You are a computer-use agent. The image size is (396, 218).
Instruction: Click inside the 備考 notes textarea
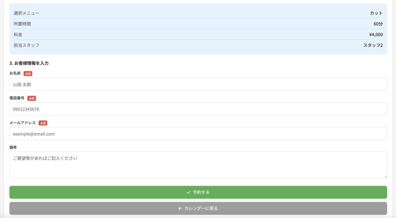[x=198, y=165]
